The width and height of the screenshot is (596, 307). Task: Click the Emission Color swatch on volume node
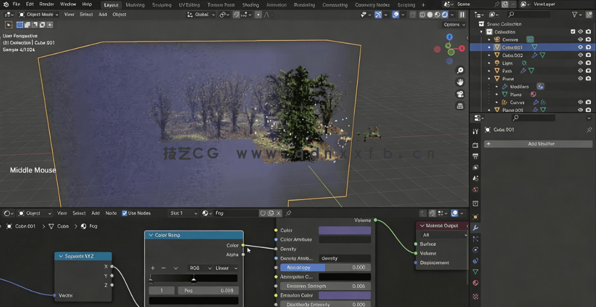point(345,295)
